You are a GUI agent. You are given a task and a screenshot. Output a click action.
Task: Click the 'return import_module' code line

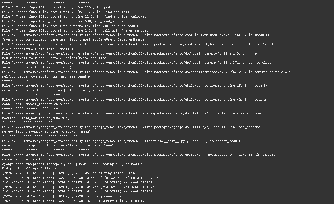point(46,132)
